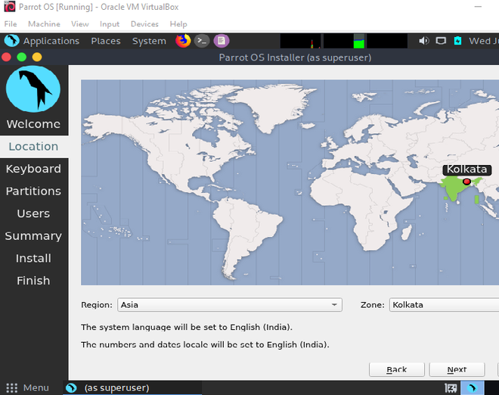
Task: Click the system monitor red graph applet
Action: coord(300,41)
